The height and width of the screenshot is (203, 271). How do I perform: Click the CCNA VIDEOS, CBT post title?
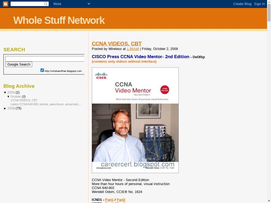[x=116, y=44]
